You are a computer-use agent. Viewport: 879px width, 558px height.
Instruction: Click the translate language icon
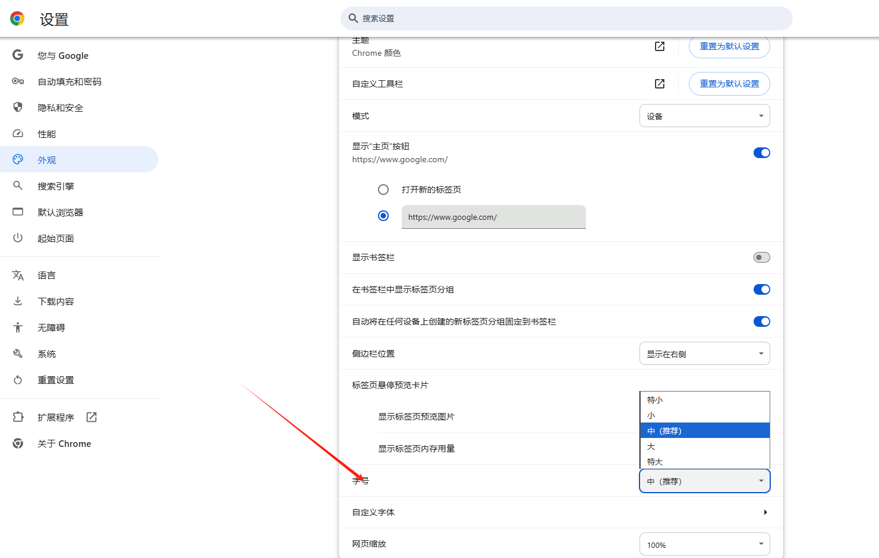(x=18, y=275)
